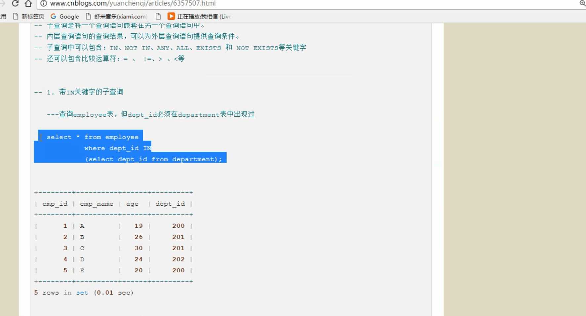586x316 pixels.
Task: Click the line listing IN、NOT IN、ANY keywords
Action: [x=170, y=48]
